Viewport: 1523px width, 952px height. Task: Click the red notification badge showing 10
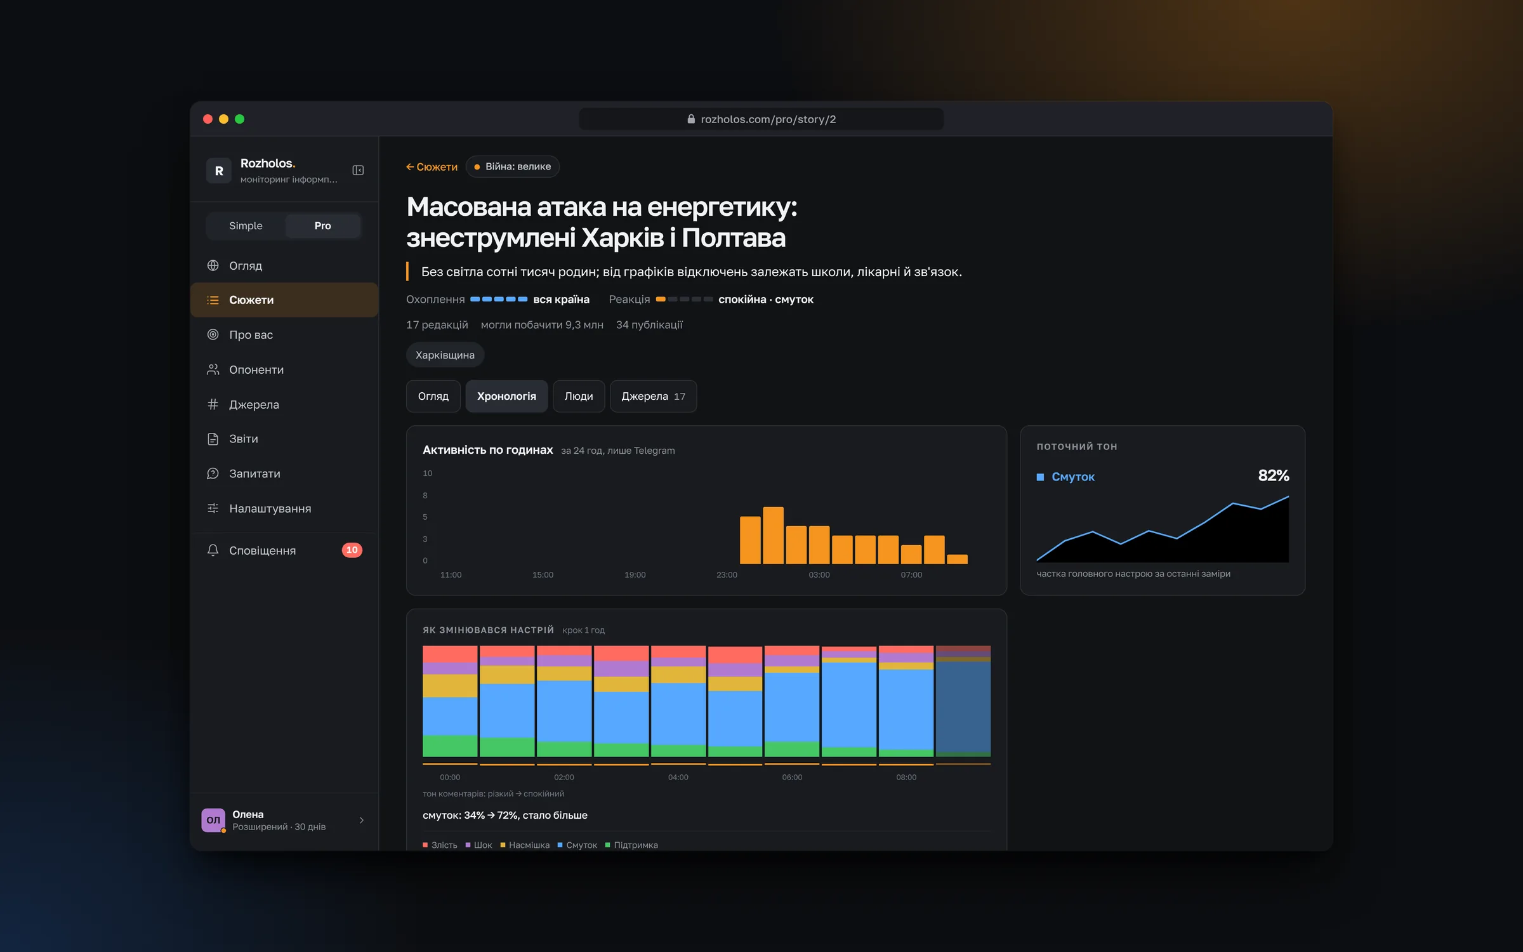[x=352, y=550]
